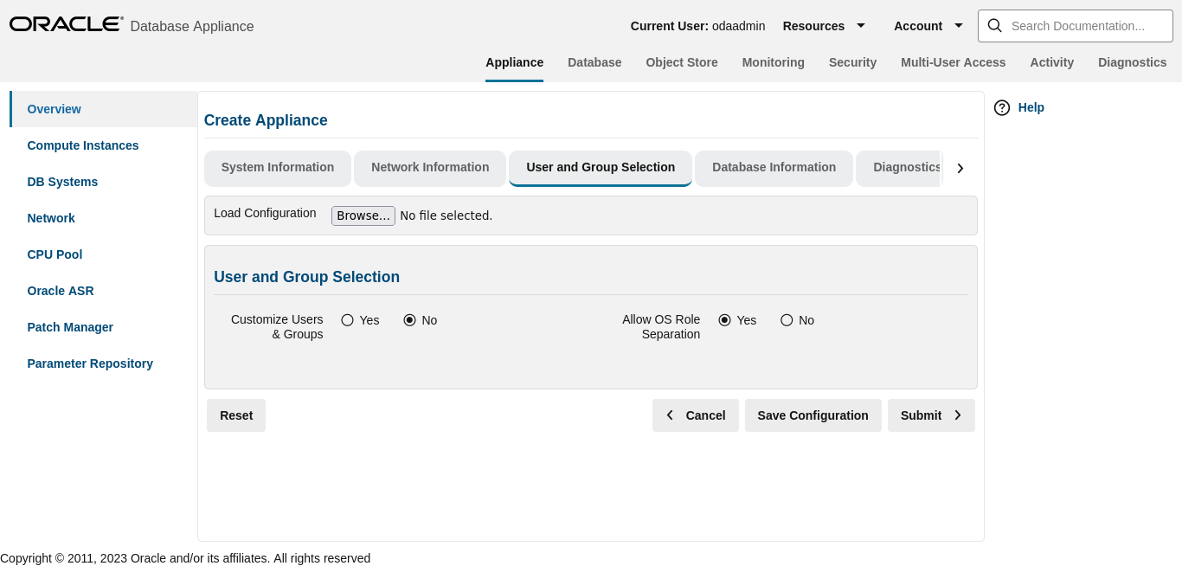
Task: Open the Diagnostics top menu
Action: coord(1132,62)
